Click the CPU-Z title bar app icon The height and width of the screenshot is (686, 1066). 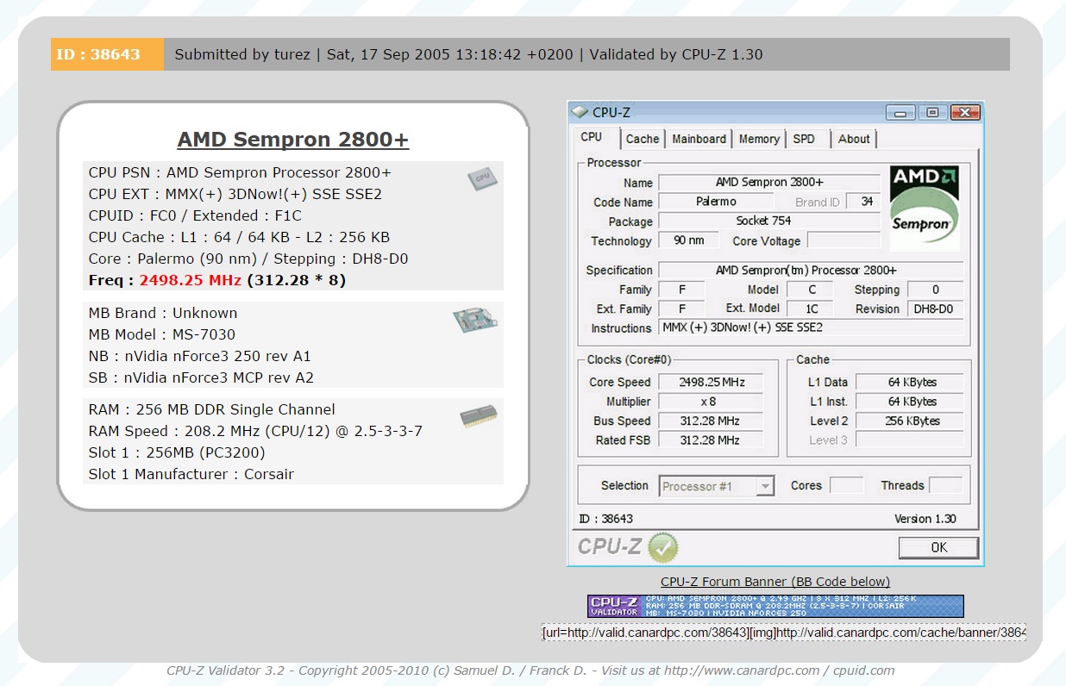tap(580, 112)
